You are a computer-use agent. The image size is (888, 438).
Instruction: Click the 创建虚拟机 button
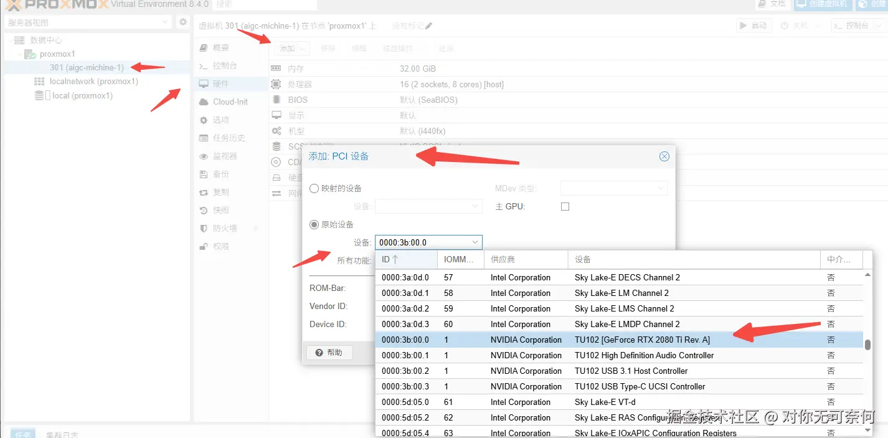click(x=822, y=4)
